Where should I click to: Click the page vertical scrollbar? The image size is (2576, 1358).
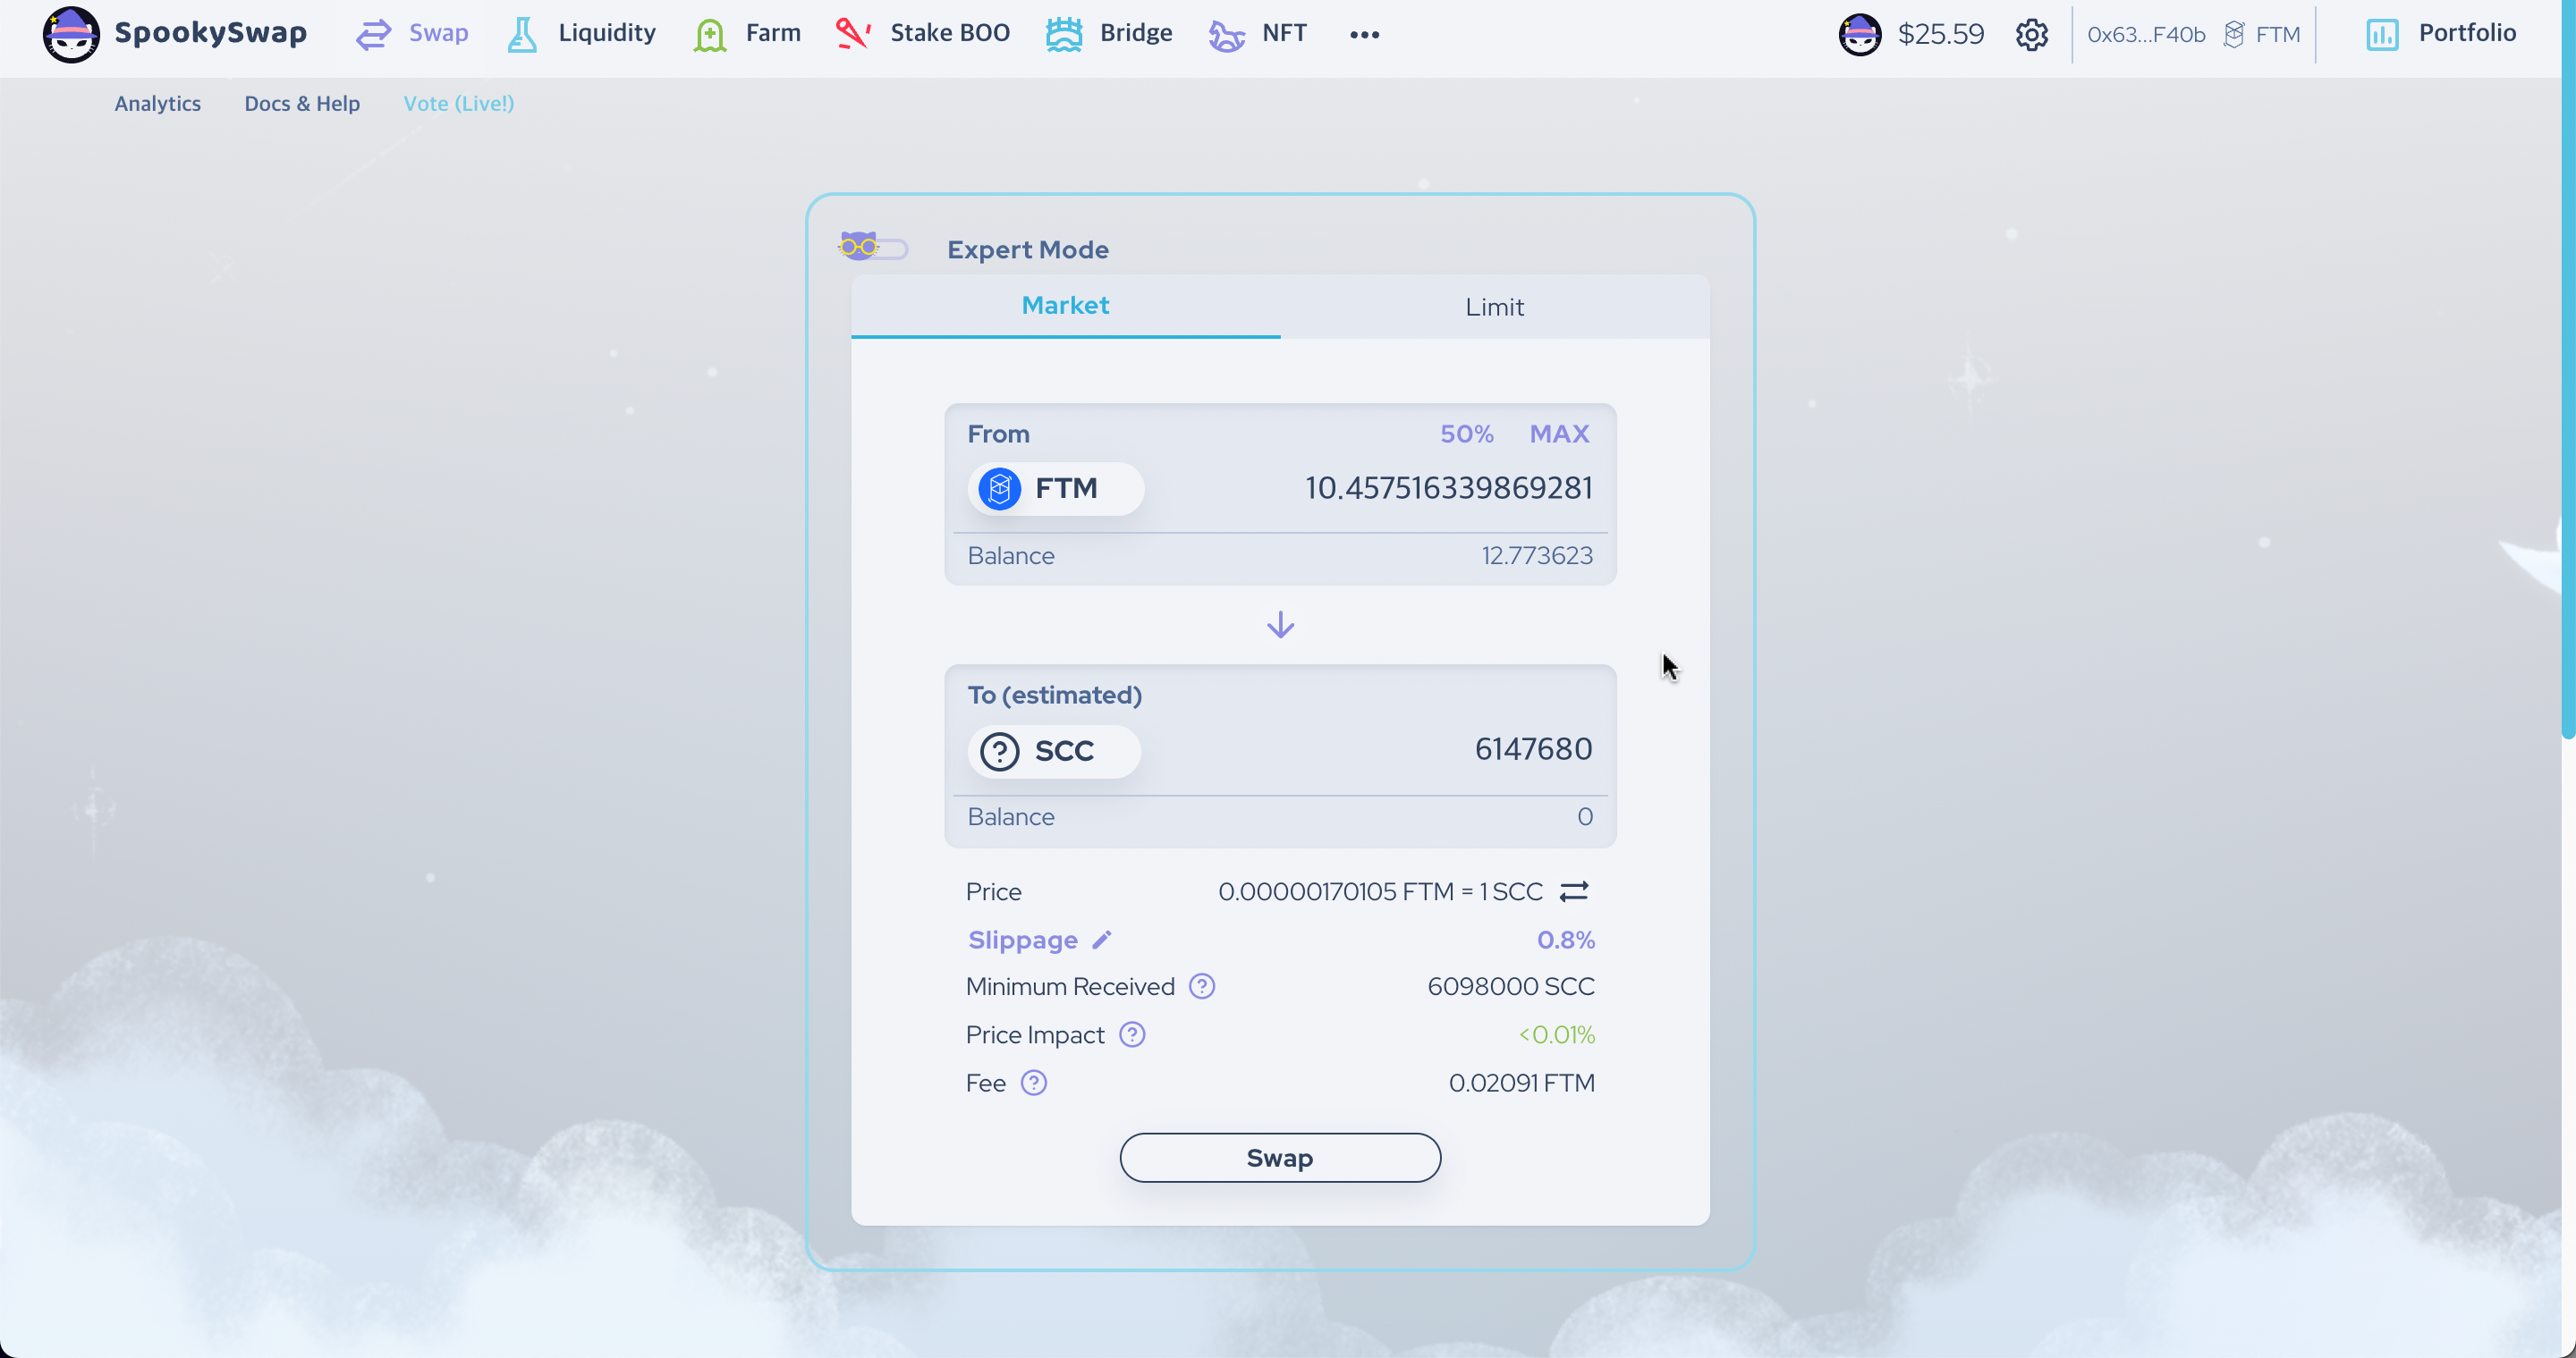(x=2568, y=370)
